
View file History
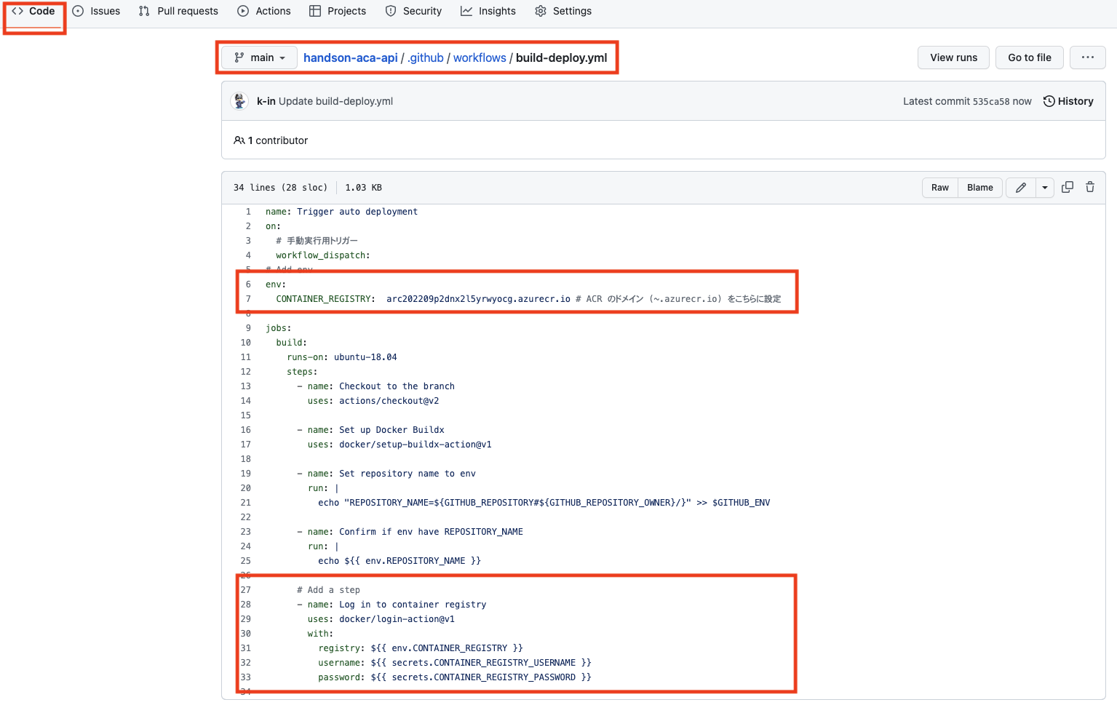pos(1068,101)
